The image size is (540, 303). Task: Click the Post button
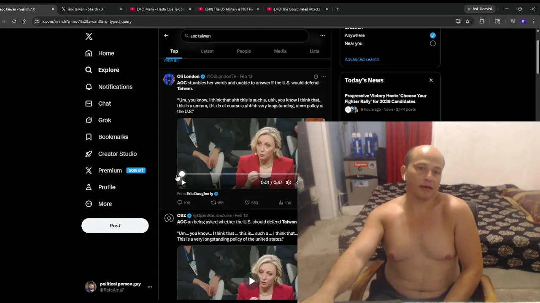click(x=115, y=226)
